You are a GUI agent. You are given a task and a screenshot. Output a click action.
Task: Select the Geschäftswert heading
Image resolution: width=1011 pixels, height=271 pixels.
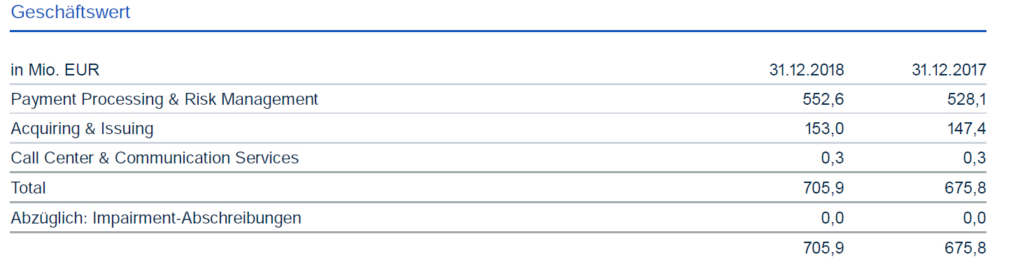click(x=71, y=13)
